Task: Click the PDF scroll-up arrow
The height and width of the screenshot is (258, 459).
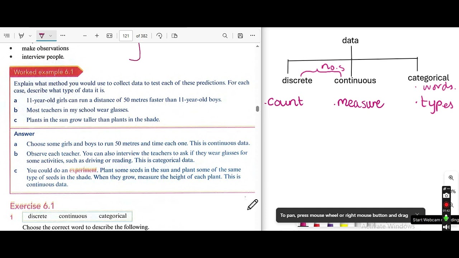Action: coord(257,46)
